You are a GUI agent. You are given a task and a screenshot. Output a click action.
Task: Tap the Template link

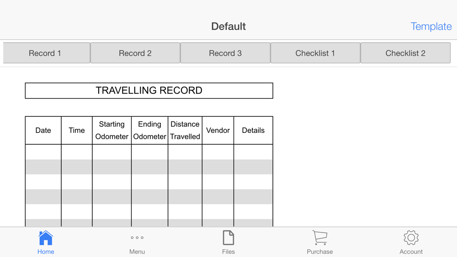431,26
